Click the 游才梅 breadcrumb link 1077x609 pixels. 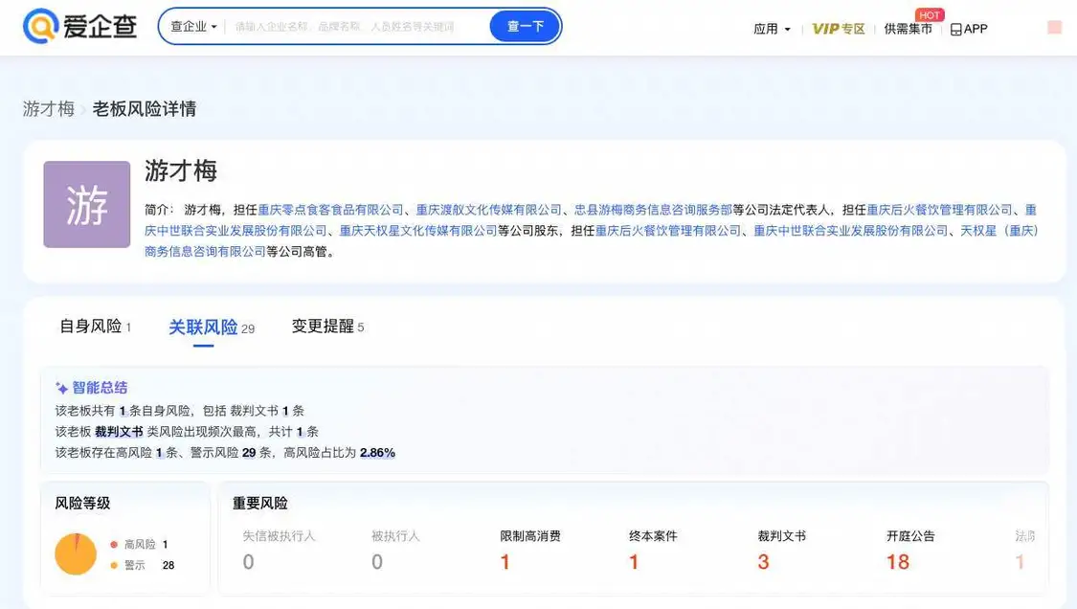48,108
